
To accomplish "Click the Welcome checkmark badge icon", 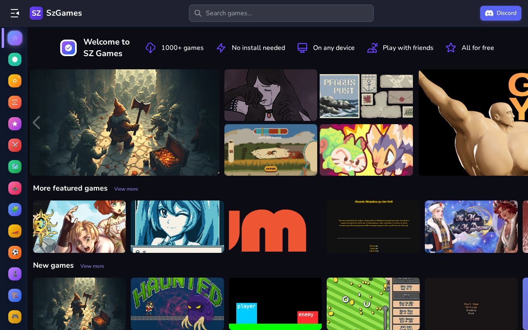I will point(68,48).
